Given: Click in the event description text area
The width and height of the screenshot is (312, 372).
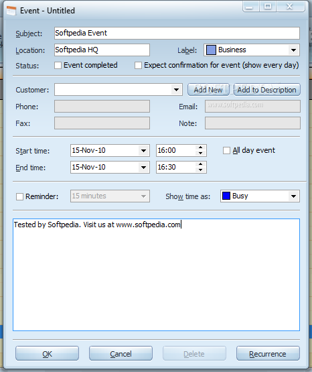Looking at the screenshot, I should (x=157, y=275).
